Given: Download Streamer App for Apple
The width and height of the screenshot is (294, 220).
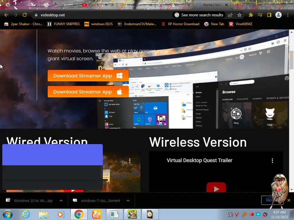Looking at the screenshot, I should pyautogui.click(x=88, y=92).
